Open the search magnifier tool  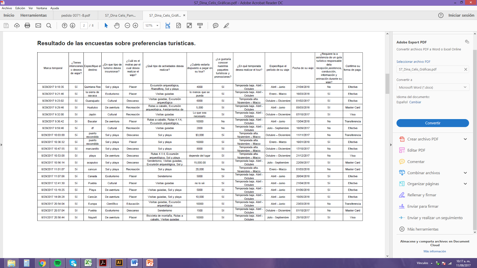tap(49, 26)
